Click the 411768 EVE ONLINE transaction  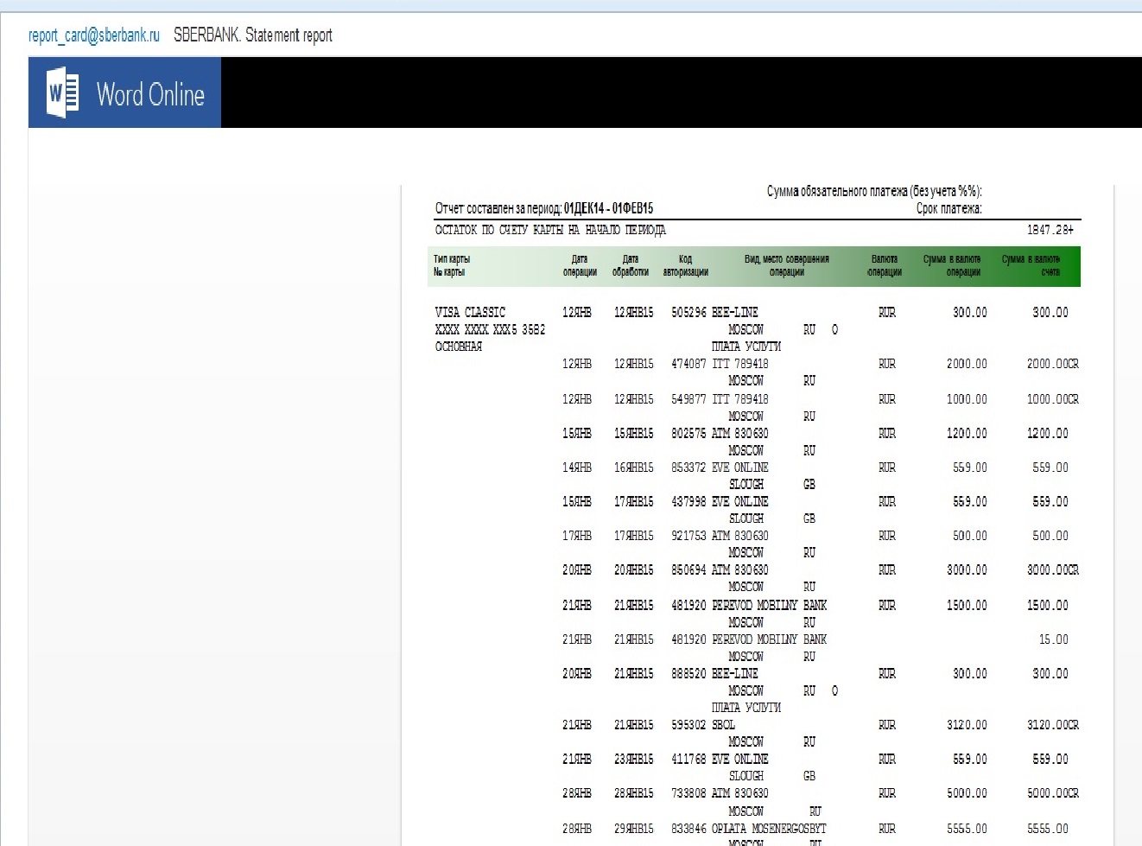coord(720,759)
